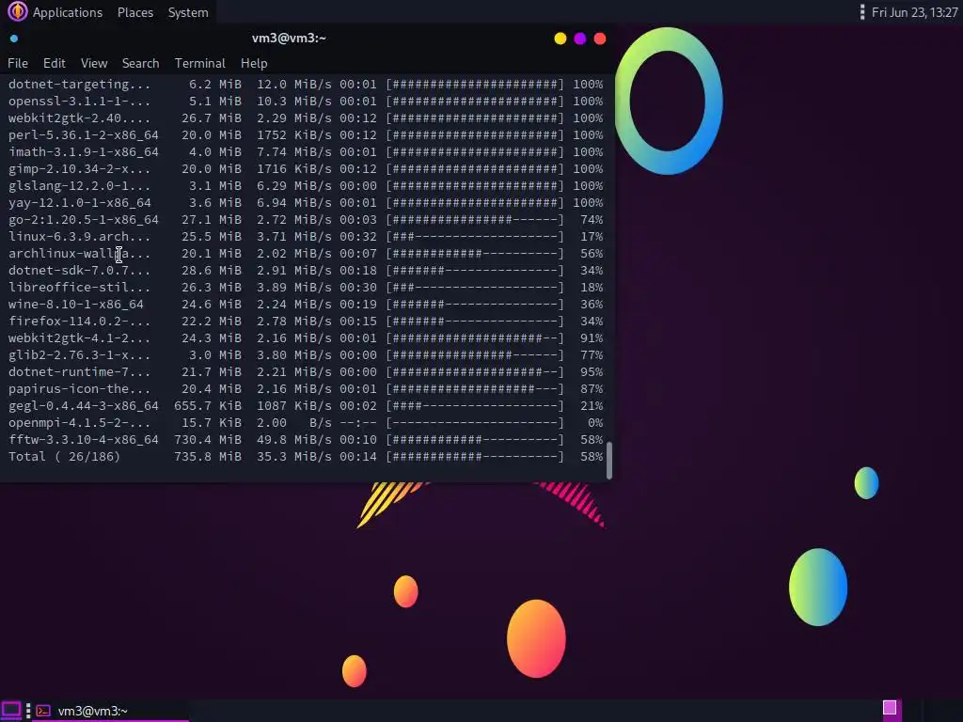
Task: Click the text 'openmpi-4.1.5-2-...'
Action: click(x=79, y=423)
